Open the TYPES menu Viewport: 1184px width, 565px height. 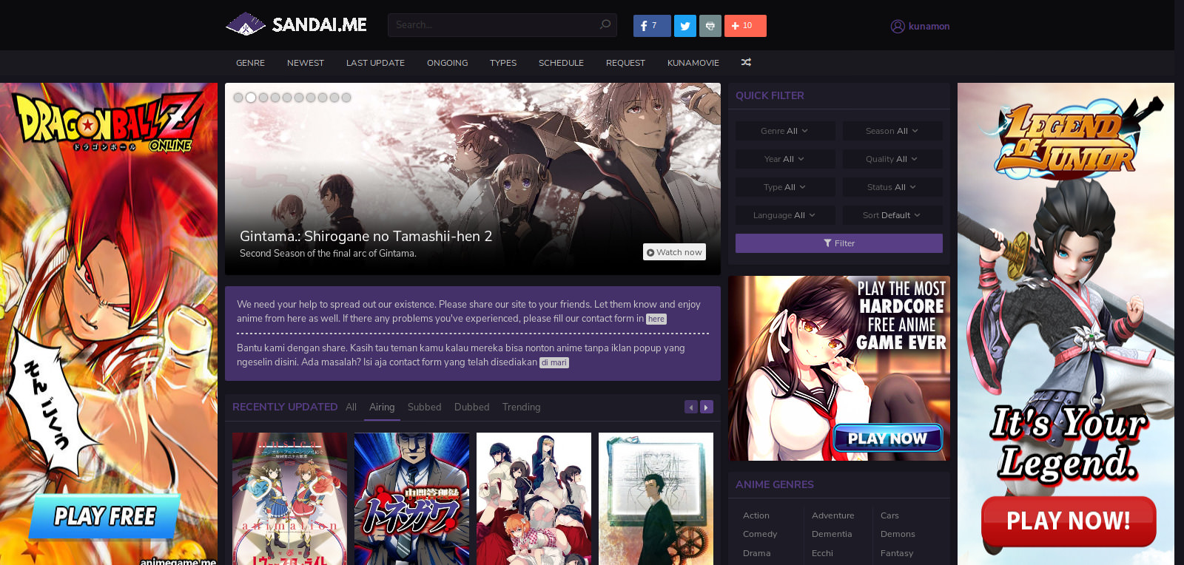[503, 63]
